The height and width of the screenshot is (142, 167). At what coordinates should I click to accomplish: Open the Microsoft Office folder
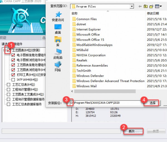(x=86, y=34)
